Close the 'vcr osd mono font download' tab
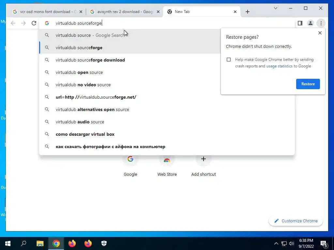 81,12
